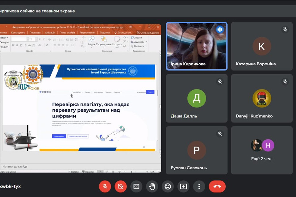This screenshot has width=296, height=197.
Task: Click the present screen button
Action: 184,186
